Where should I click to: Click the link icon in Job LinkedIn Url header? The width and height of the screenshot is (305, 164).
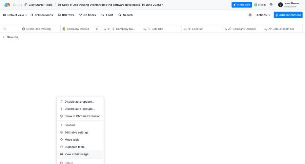pos(270,29)
